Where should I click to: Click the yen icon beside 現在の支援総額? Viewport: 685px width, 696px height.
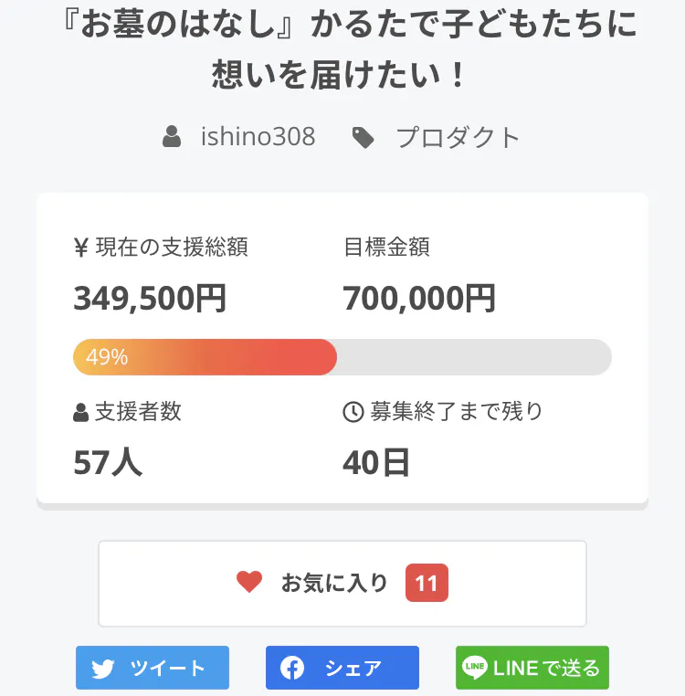coord(80,248)
